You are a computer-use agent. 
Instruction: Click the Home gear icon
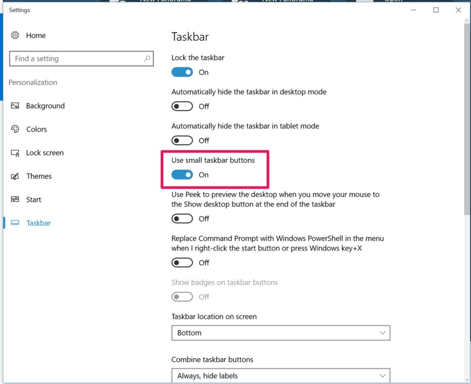pyautogui.click(x=15, y=35)
